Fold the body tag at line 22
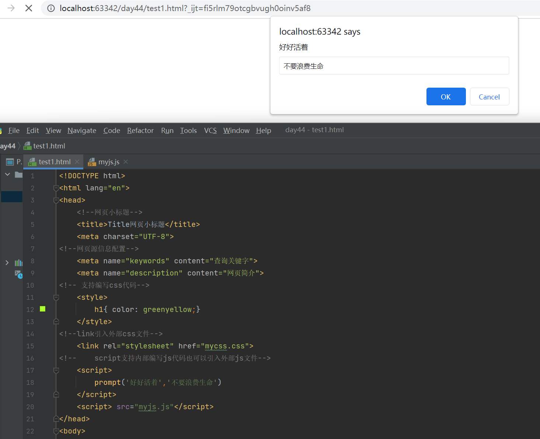This screenshot has height=439, width=540. pyautogui.click(x=56, y=431)
